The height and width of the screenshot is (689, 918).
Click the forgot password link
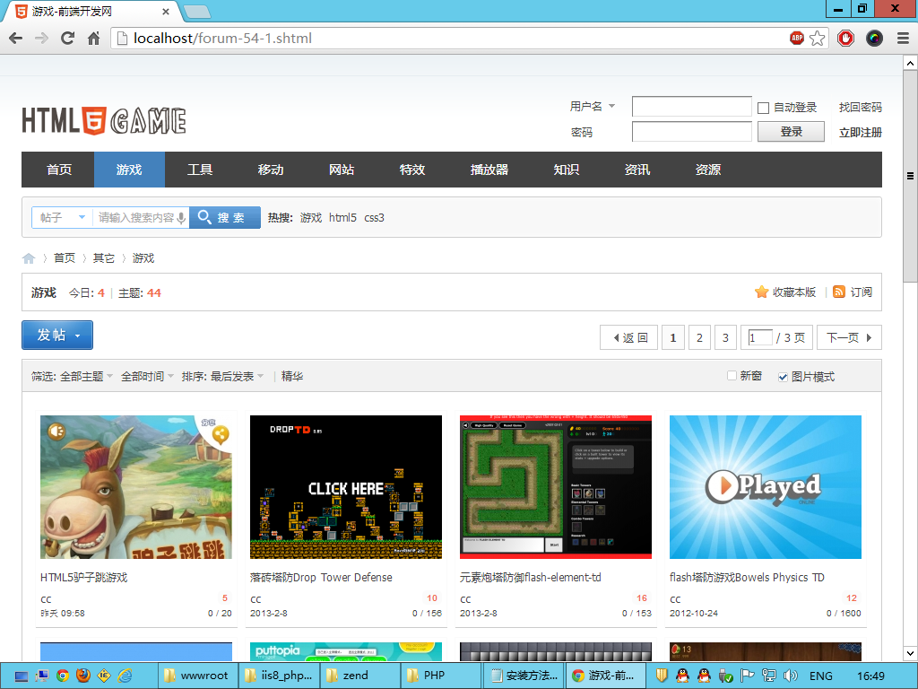pos(860,108)
